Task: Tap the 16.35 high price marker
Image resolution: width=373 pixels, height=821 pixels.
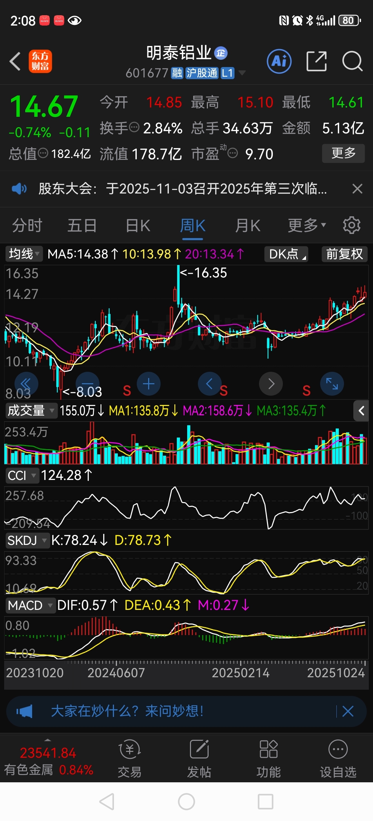Action: [x=204, y=273]
